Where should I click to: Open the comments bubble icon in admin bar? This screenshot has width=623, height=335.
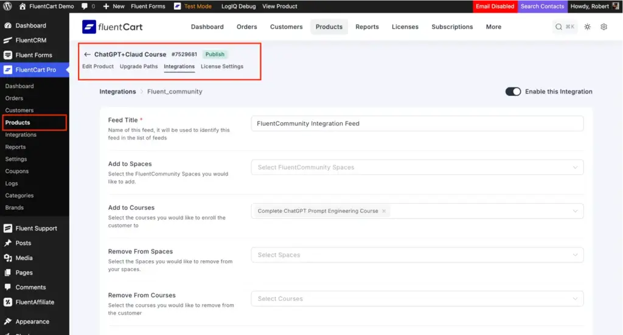coord(84,6)
